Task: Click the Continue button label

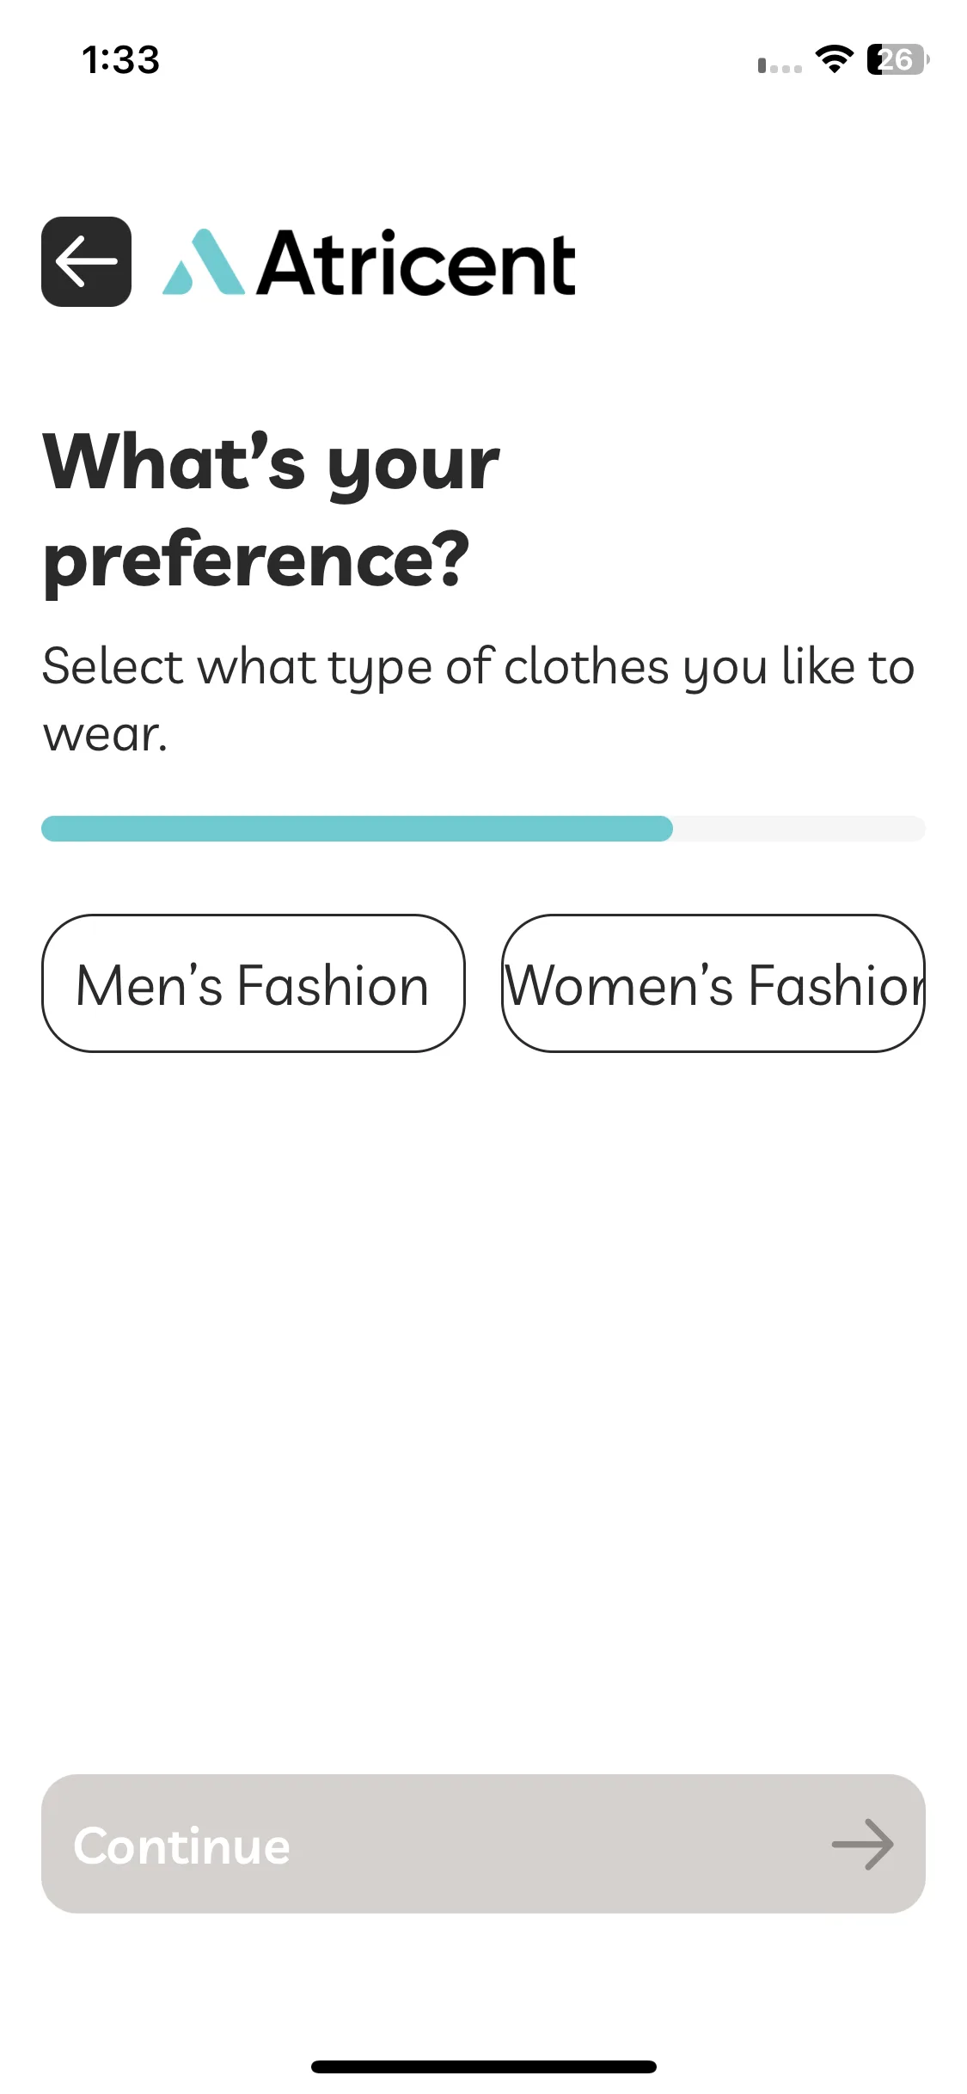Action: (182, 1846)
